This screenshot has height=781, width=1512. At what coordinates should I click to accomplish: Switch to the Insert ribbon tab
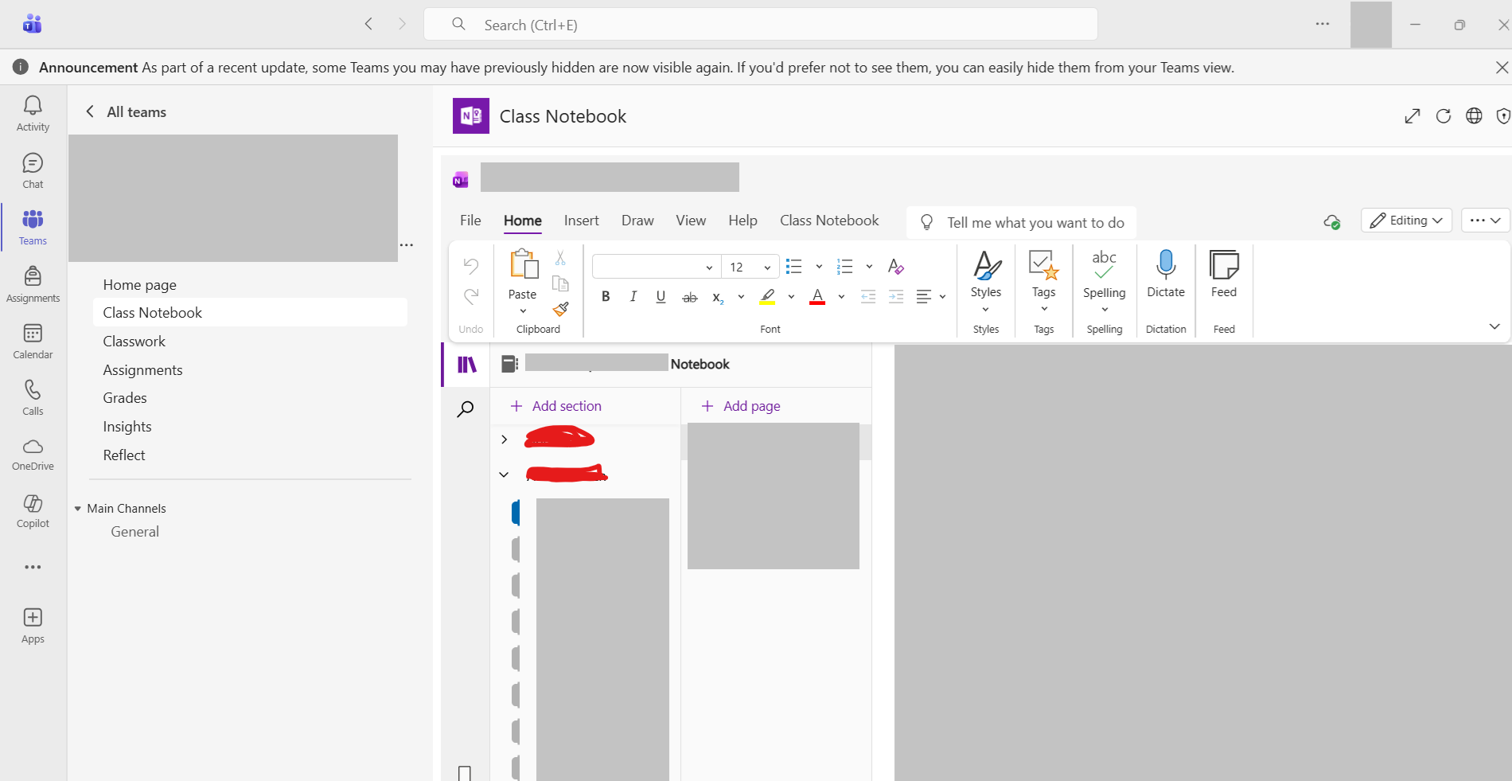(582, 221)
